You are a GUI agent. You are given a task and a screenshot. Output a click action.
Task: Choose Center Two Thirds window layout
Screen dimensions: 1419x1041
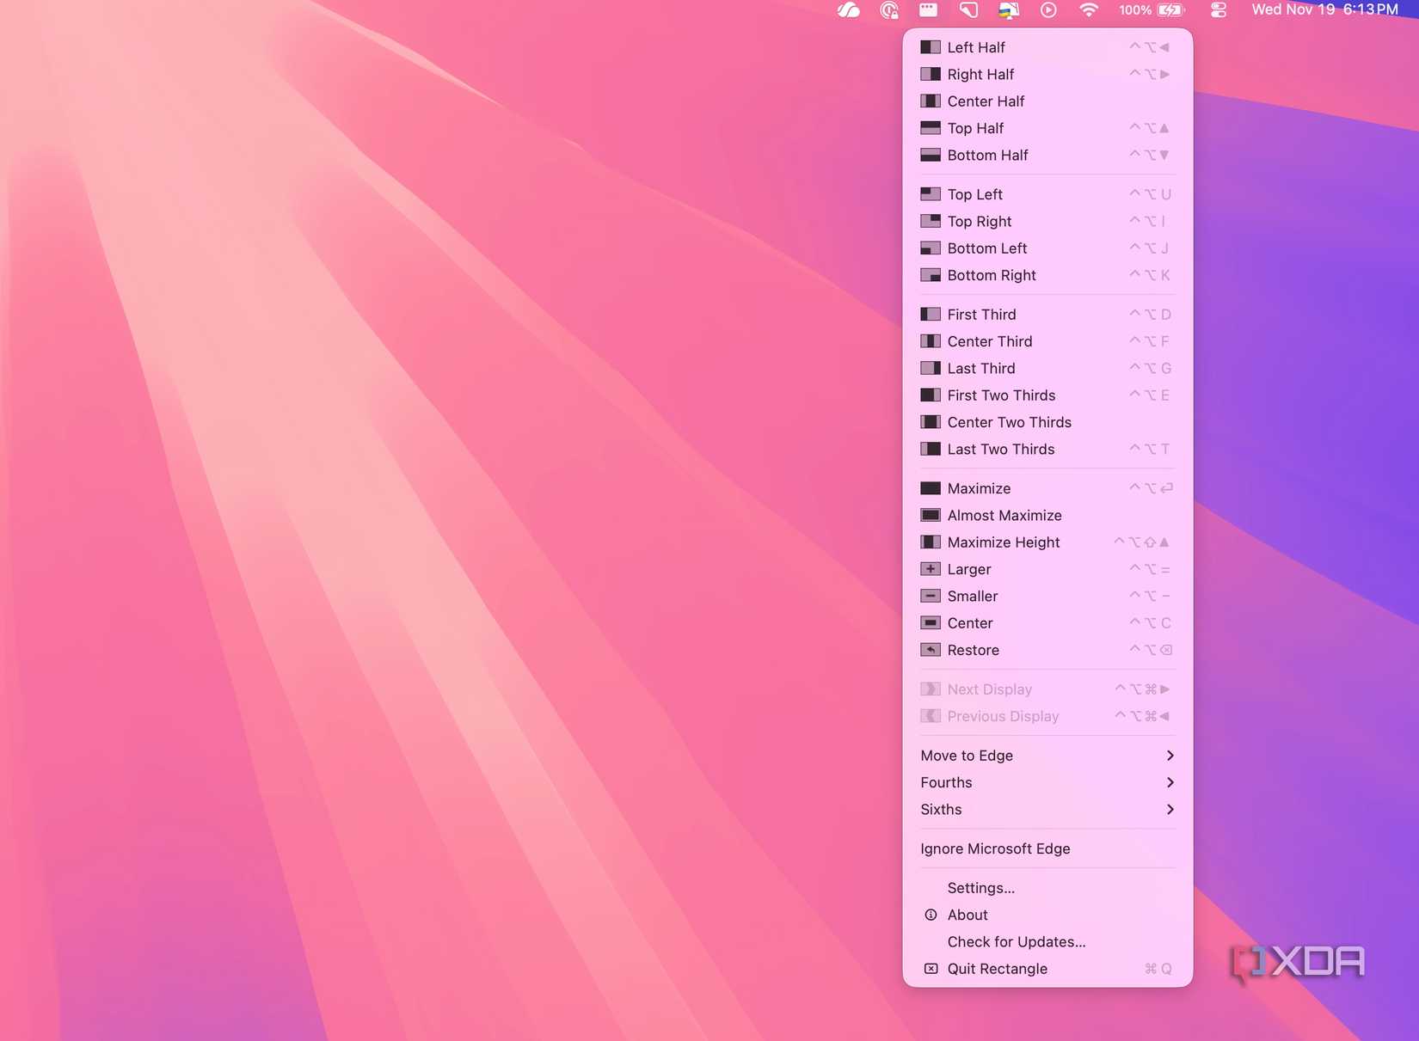(1009, 422)
